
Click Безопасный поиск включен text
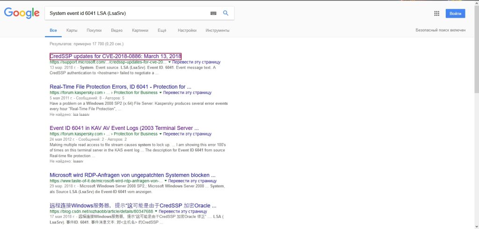(x=441, y=30)
